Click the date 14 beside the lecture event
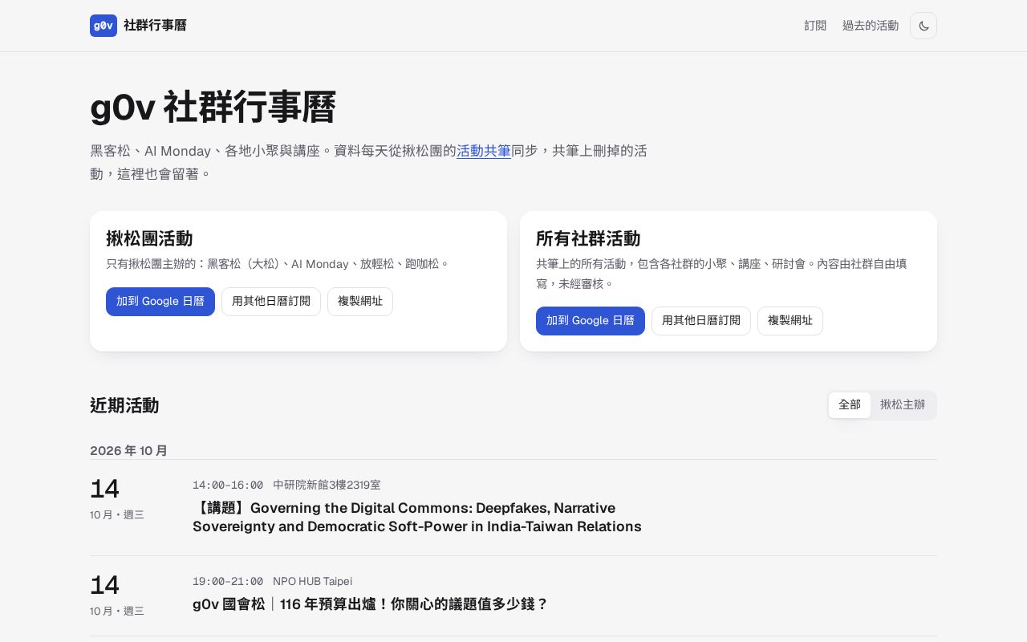 coord(104,489)
